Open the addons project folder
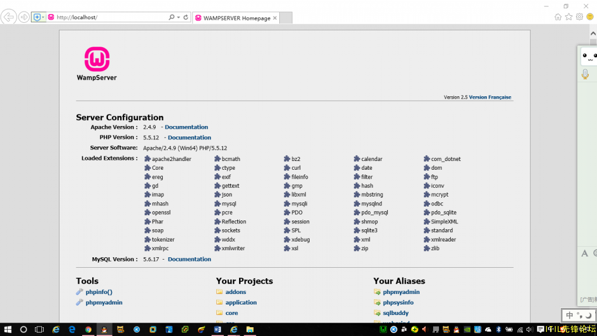 pyautogui.click(x=236, y=292)
